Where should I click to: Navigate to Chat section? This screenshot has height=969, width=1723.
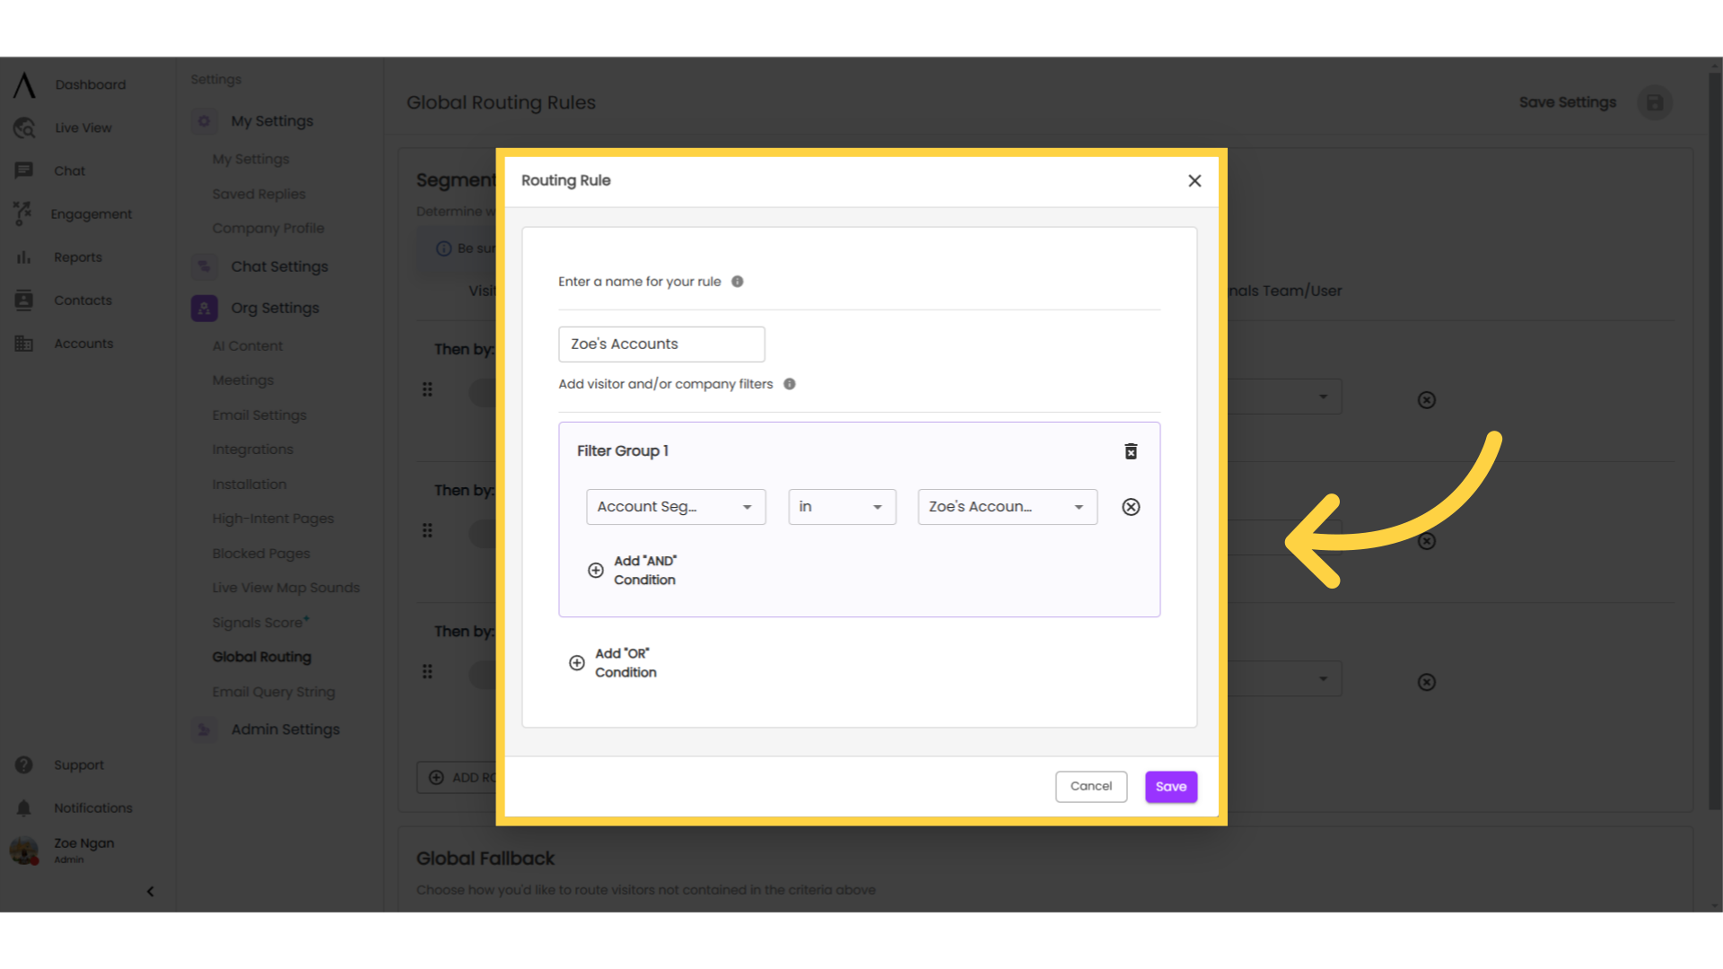68,170
